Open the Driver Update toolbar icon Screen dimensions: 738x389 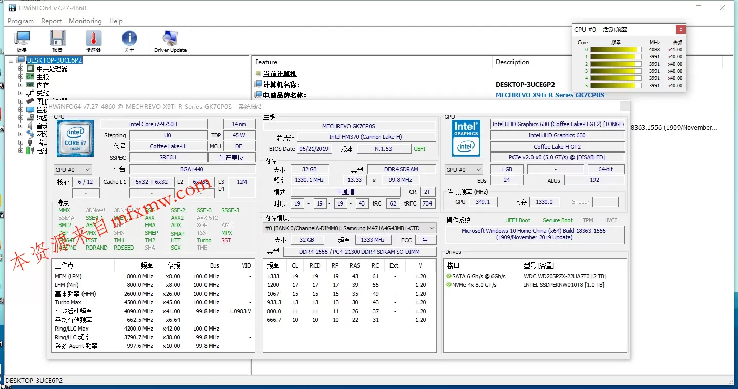(170, 38)
